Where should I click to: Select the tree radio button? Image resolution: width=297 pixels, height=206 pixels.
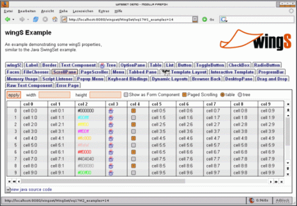pos(240,95)
